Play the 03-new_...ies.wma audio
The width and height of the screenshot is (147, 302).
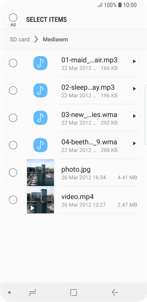134,116
